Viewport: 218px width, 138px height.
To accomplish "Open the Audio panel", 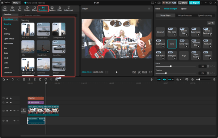I will point(12,8).
